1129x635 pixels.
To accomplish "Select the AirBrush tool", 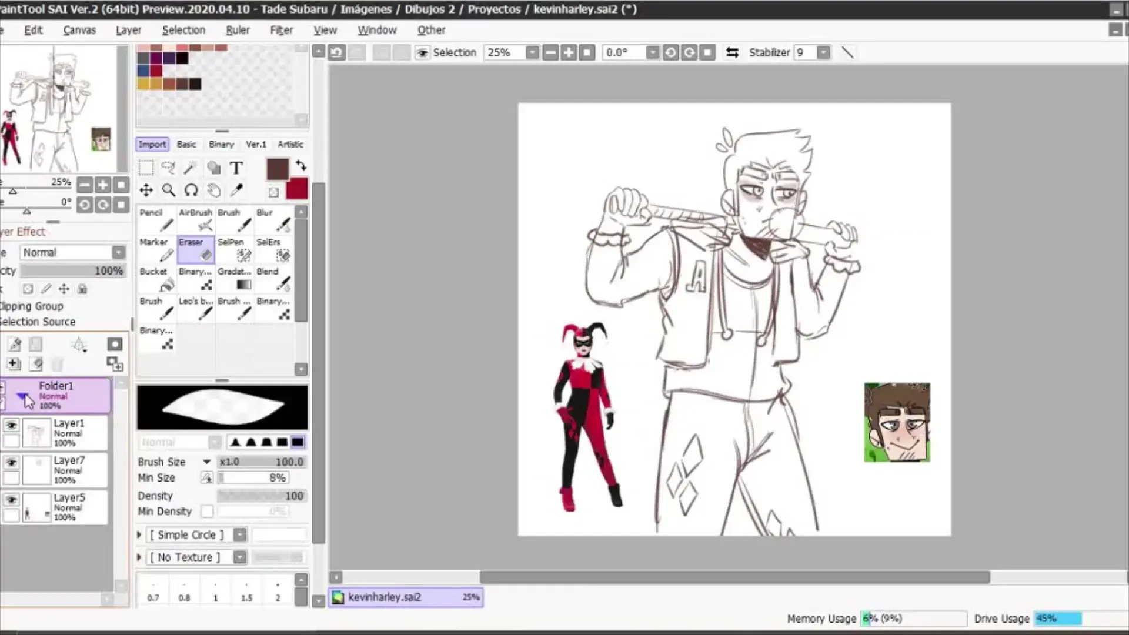I will pyautogui.click(x=196, y=220).
